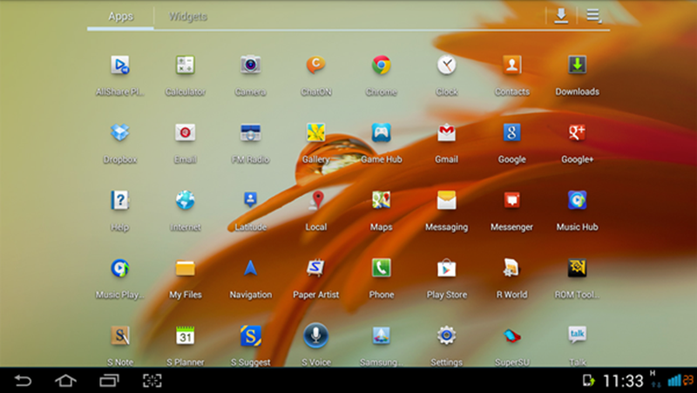Open the Music Player app
The width and height of the screenshot is (697, 393).
pos(120,268)
